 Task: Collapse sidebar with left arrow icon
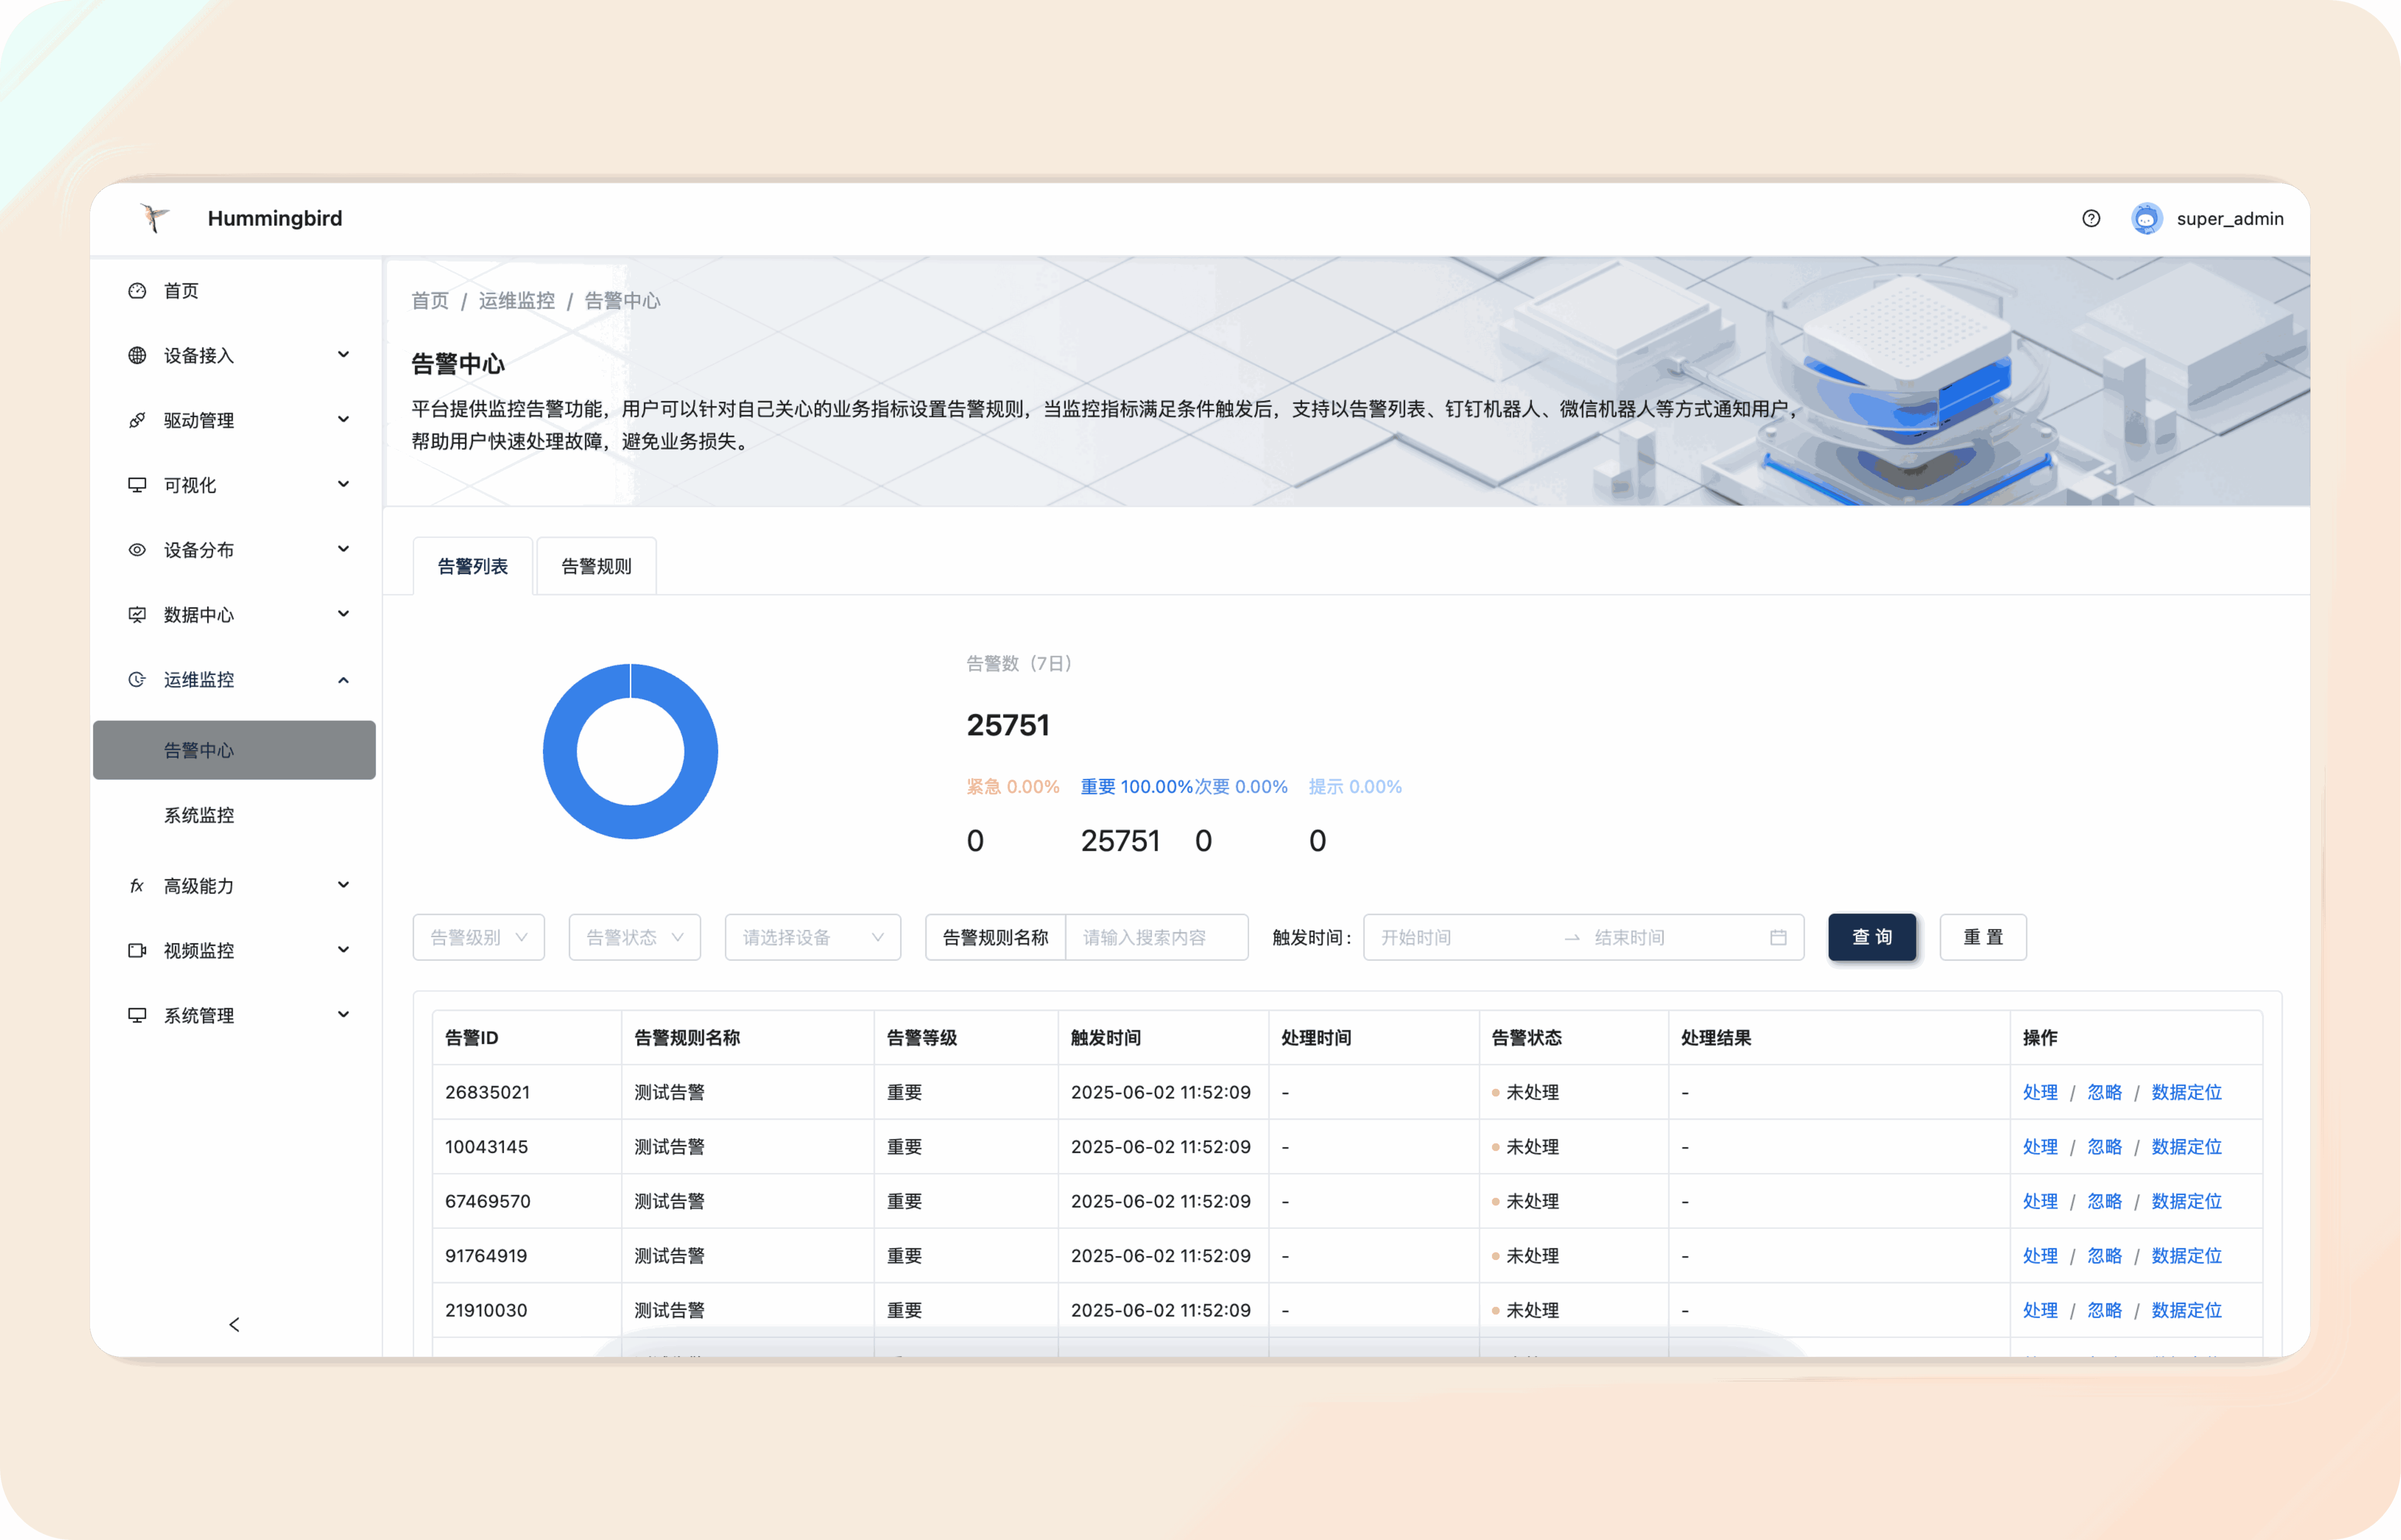(234, 1324)
